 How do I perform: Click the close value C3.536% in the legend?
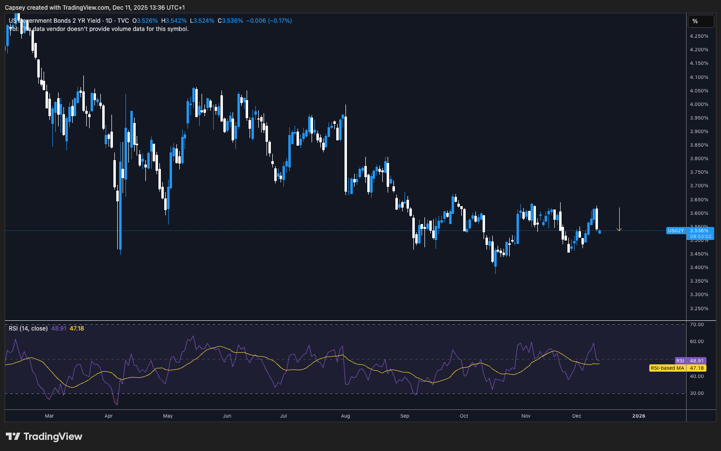pyautogui.click(x=231, y=20)
